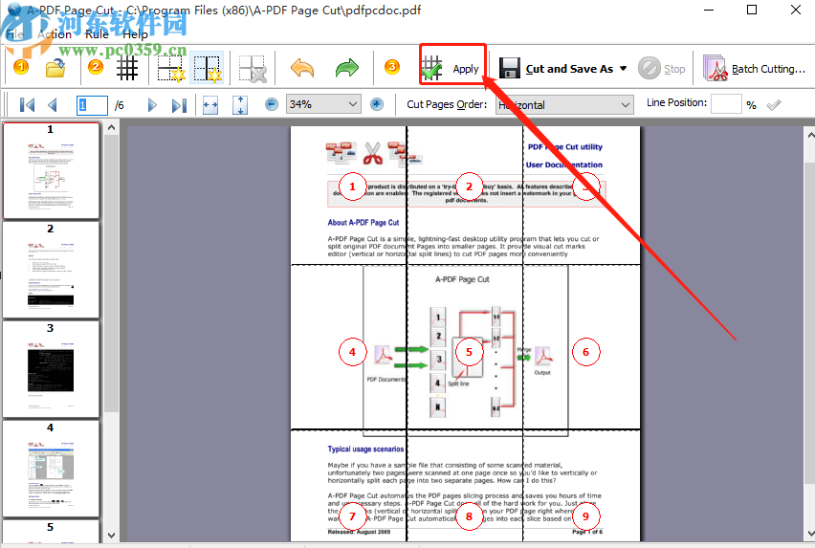This screenshot has width=815, height=548.
Task: Apply the cut rule to pages
Action: click(452, 69)
